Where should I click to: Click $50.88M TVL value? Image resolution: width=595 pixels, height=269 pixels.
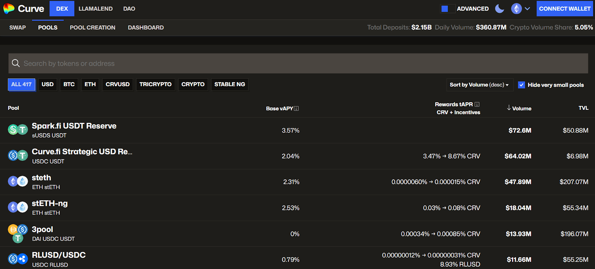pyautogui.click(x=576, y=130)
